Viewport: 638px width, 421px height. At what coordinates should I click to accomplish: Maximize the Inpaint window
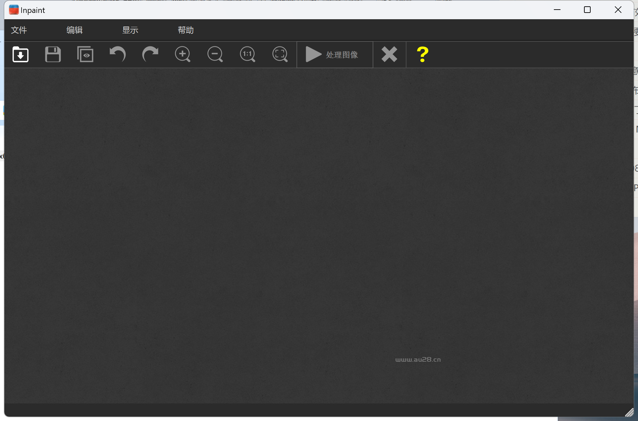[x=587, y=10]
